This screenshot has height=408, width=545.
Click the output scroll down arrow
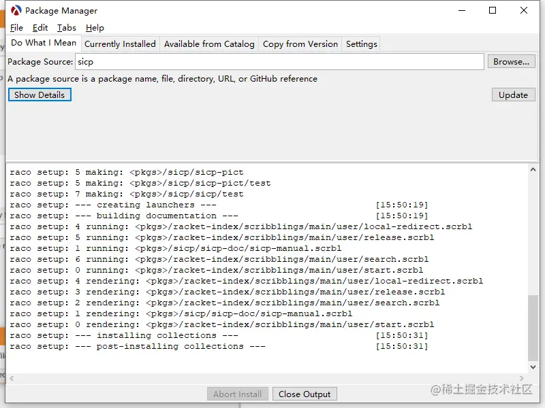[x=533, y=367]
